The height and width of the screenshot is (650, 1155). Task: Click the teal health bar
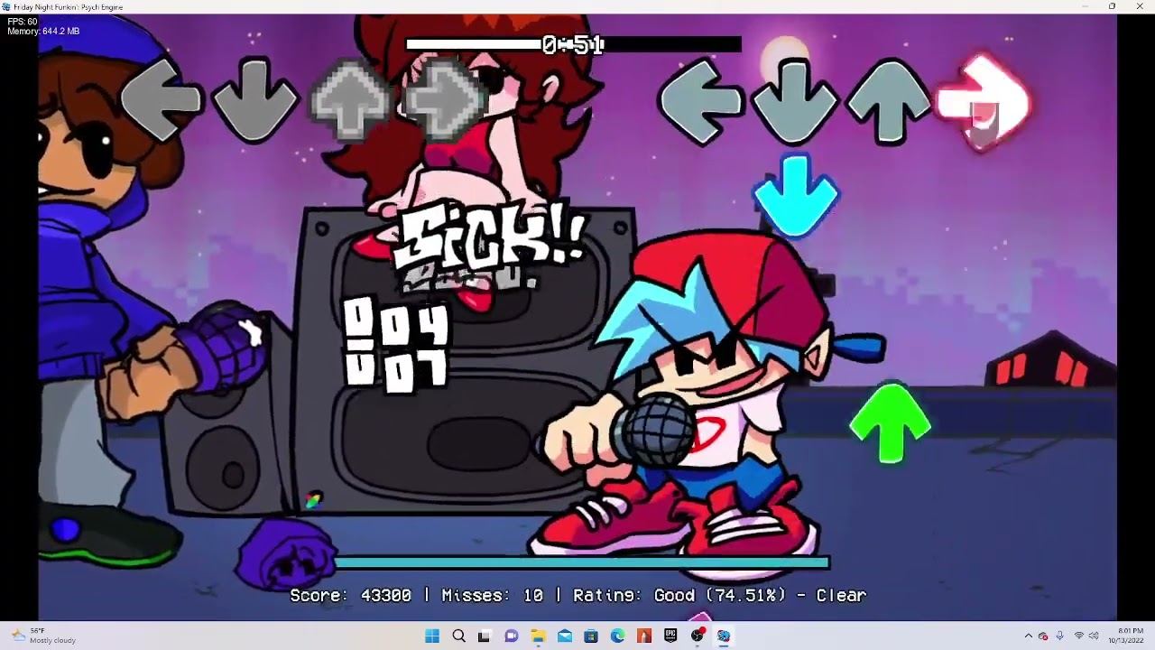point(581,562)
